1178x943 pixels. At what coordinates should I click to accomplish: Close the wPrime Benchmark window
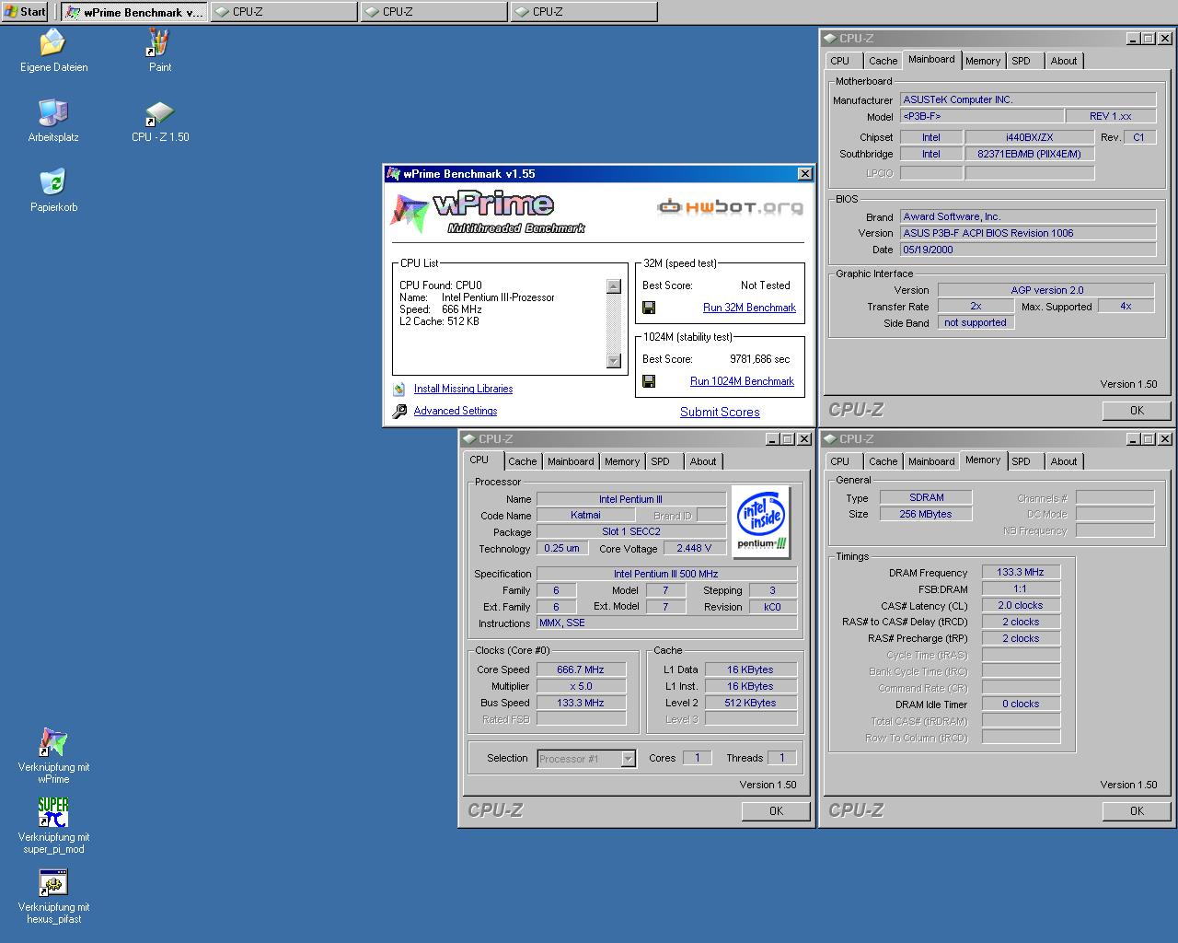[x=804, y=174]
